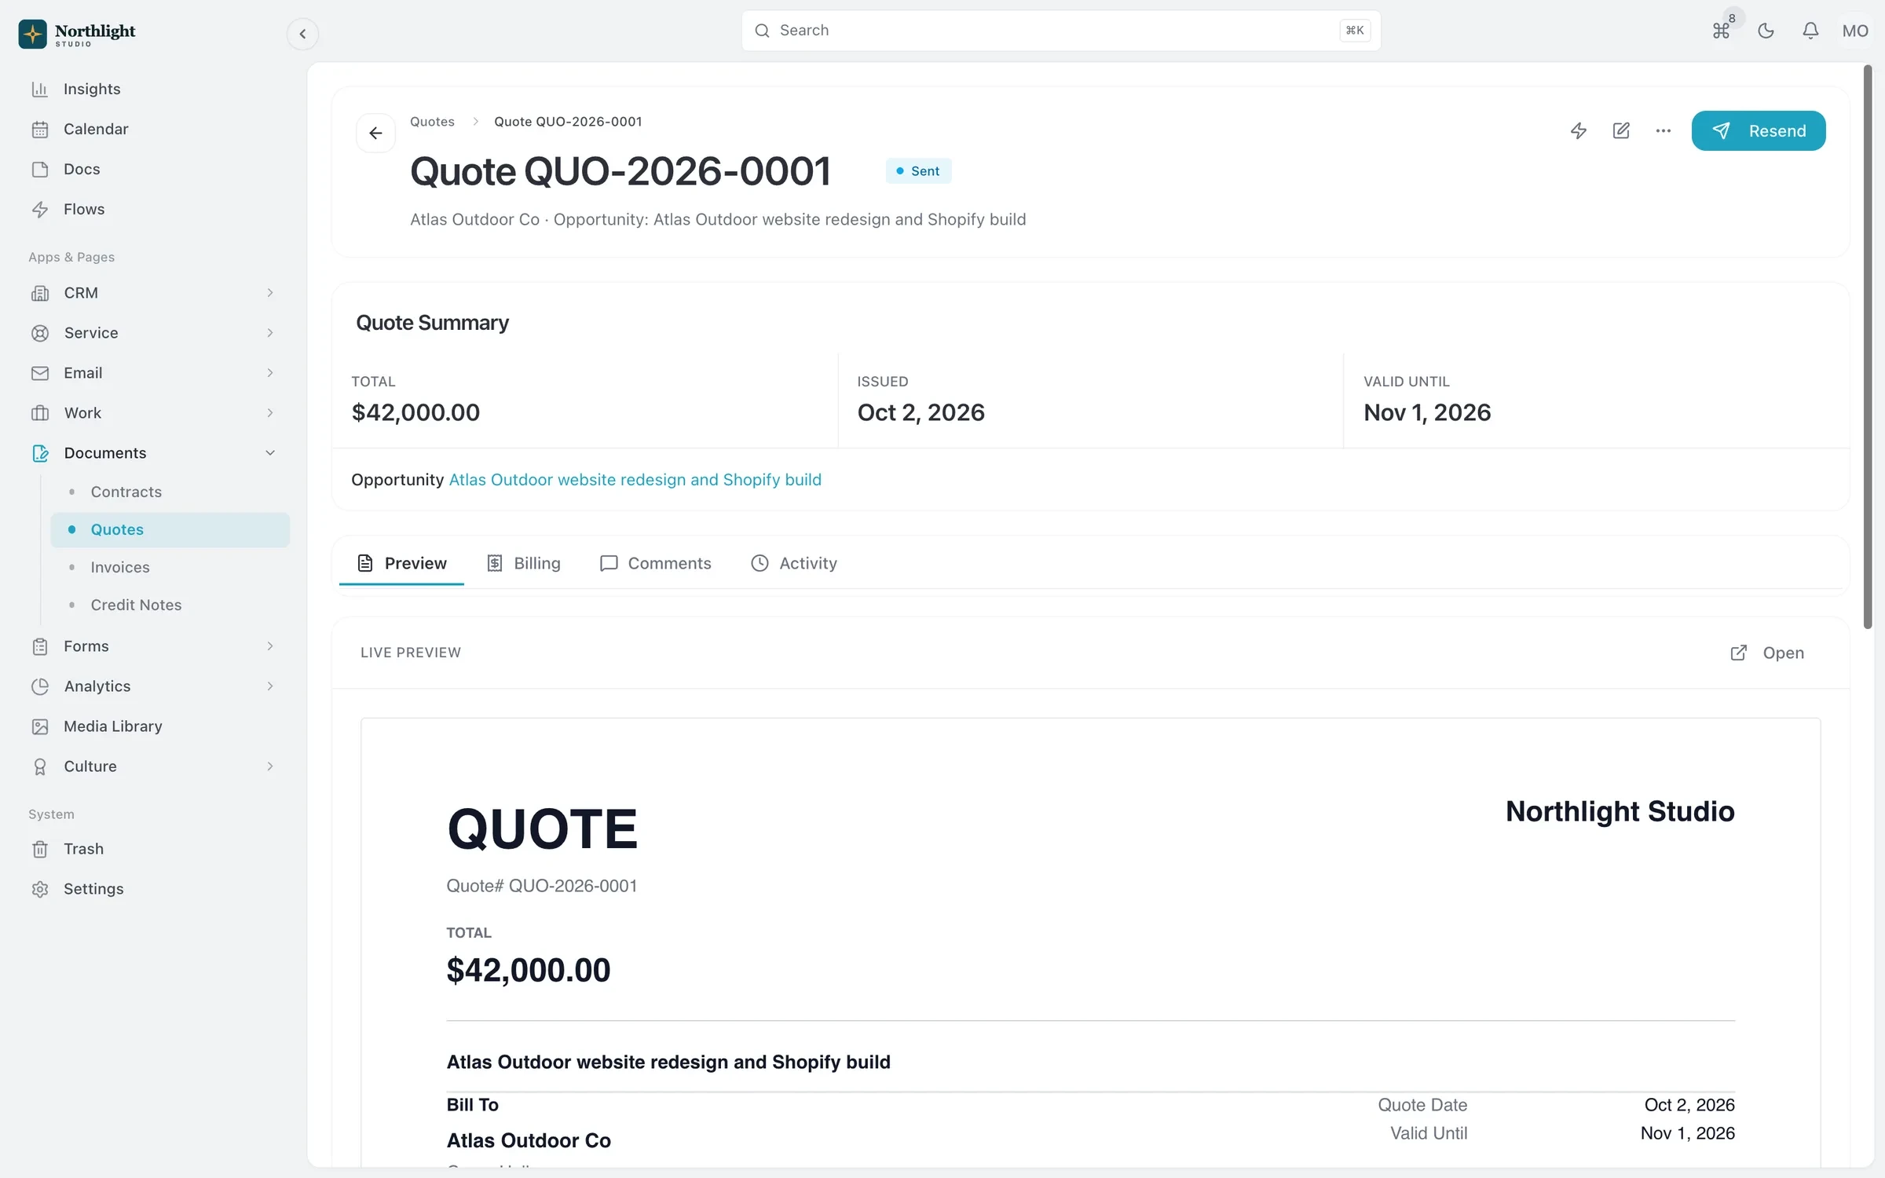Screen dimensions: 1885x1178
Task: Switch to the Preview tab
Action: (401, 563)
